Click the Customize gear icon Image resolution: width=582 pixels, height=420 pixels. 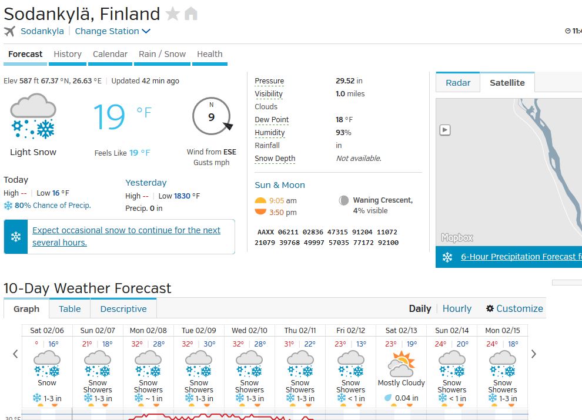click(x=490, y=308)
